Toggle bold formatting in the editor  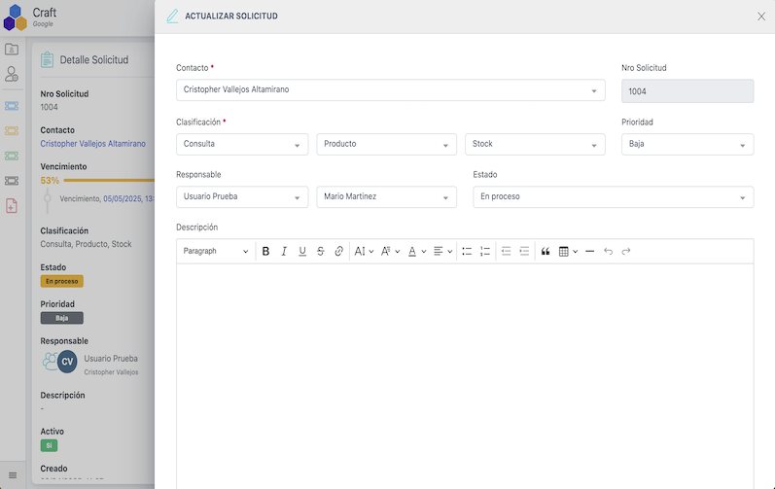click(265, 252)
